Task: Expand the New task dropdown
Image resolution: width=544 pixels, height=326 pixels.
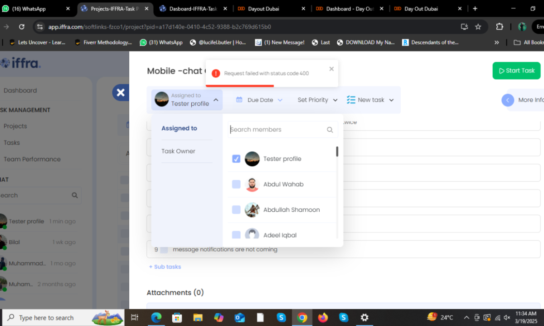Action: click(x=391, y=100)
